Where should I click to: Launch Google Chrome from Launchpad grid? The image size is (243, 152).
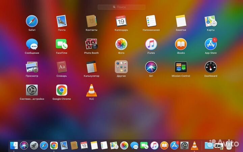[x=62, y=90]
